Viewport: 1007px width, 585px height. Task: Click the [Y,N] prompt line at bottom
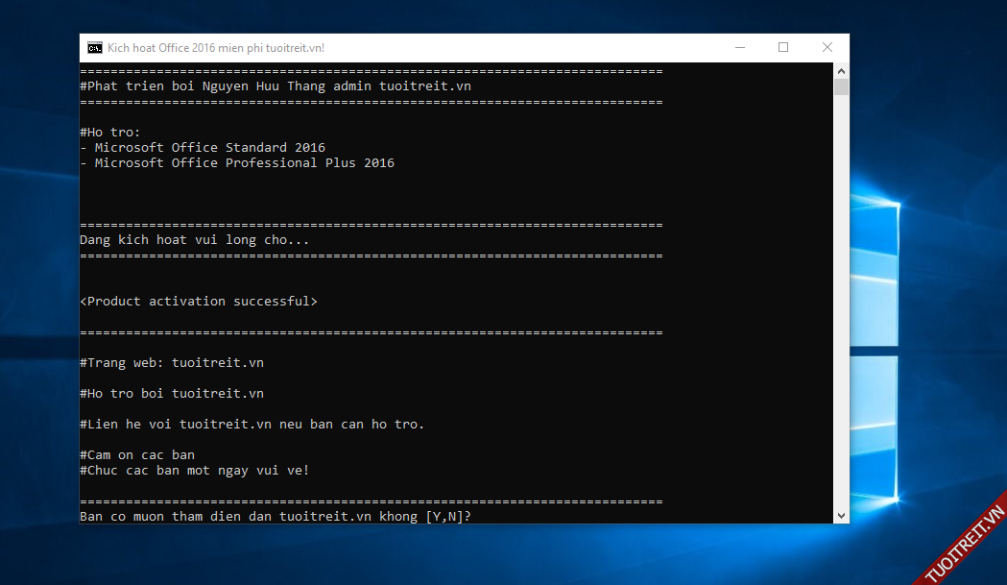(x=276, y=517)
